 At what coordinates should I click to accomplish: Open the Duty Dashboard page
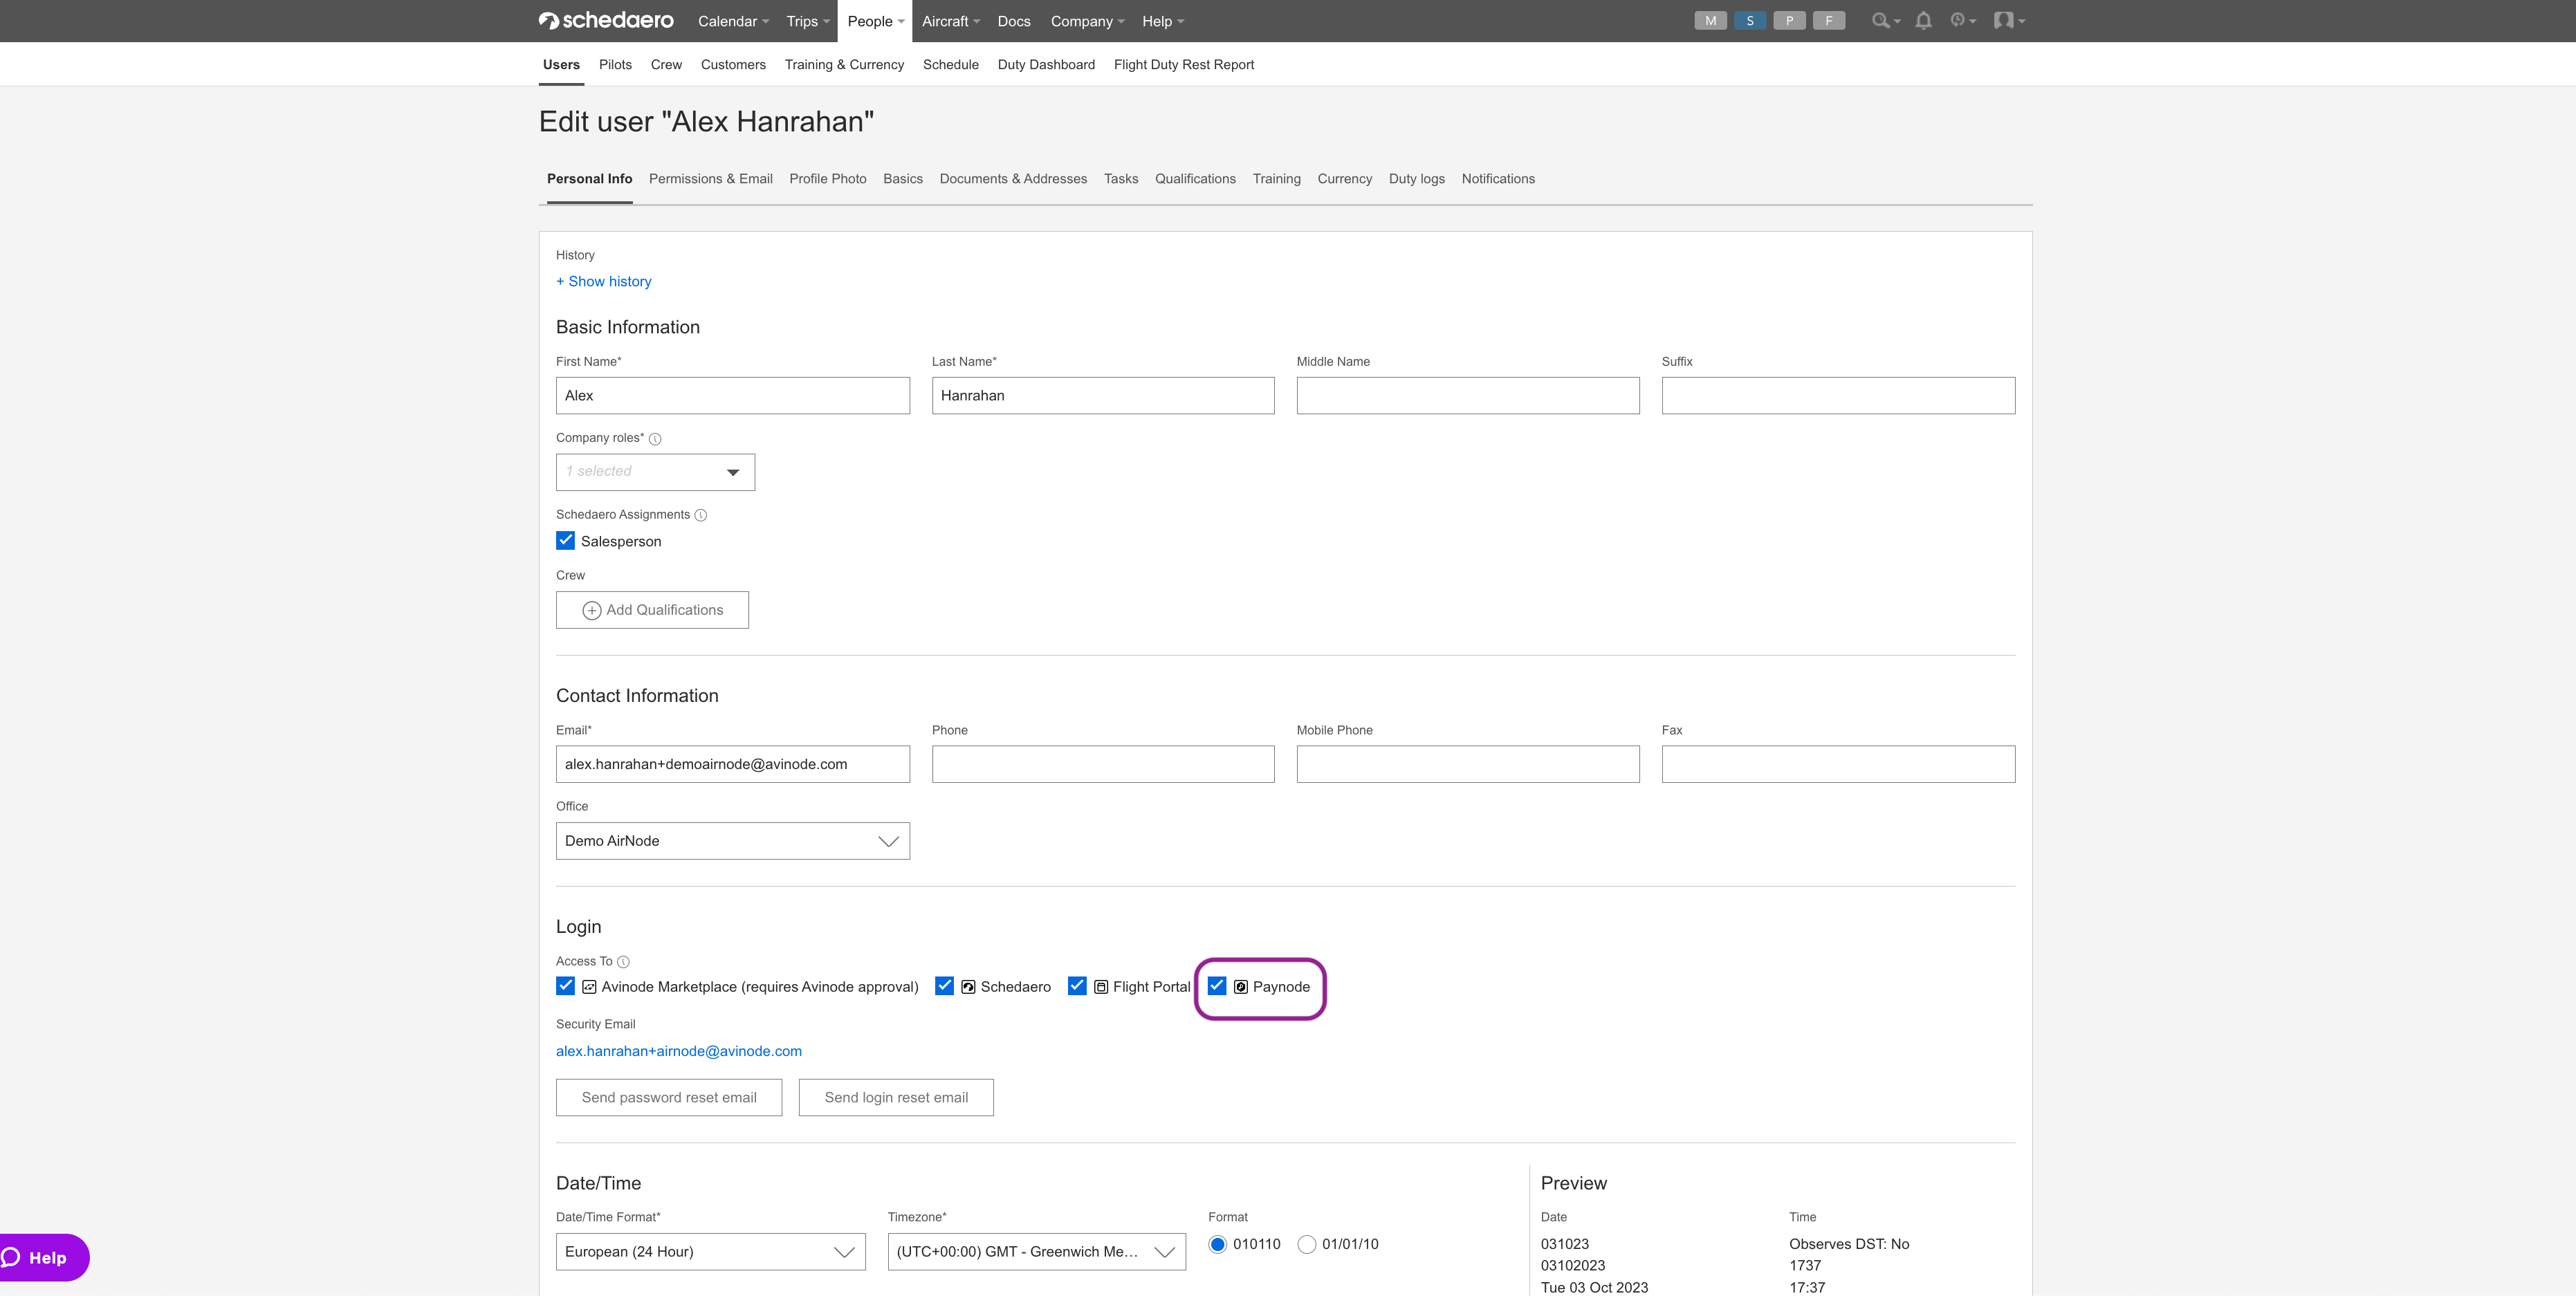pyautogui.click(x=1046, y=65)
